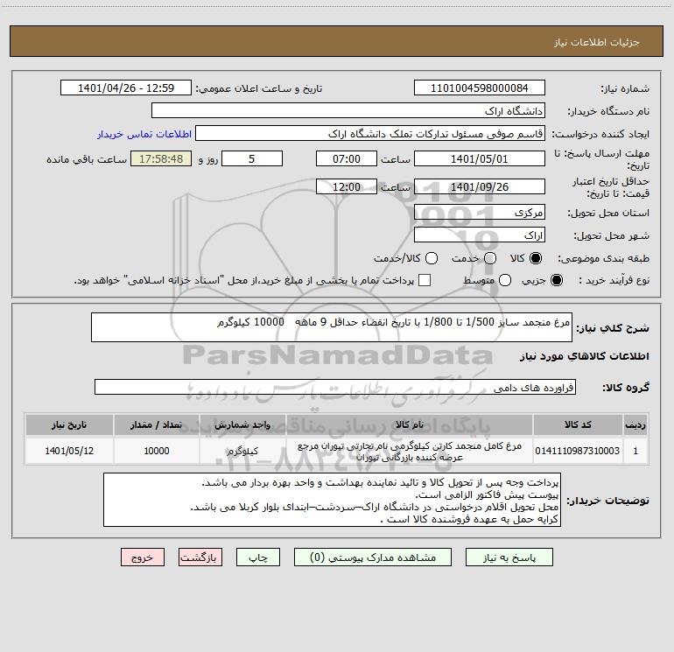Viewport: 674px width, 652px height.
Task: Click the price validity date 1401/09/26
Action: click(480, 186)
